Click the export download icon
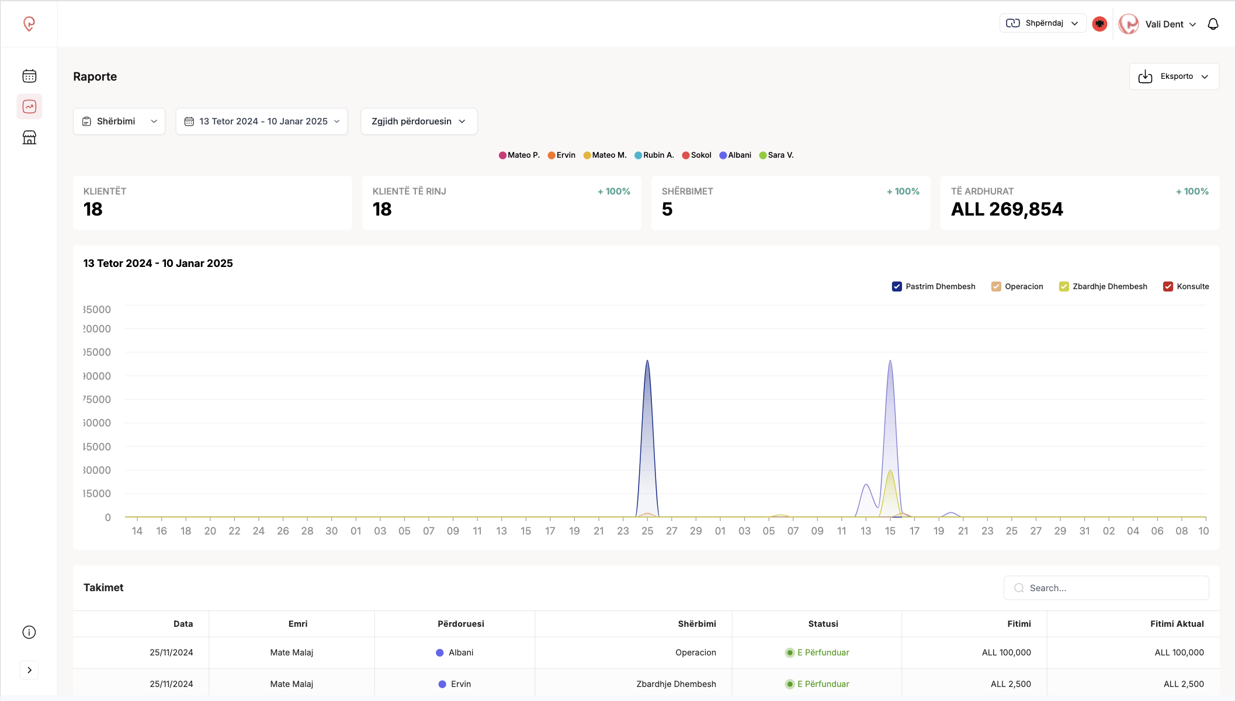1235x701 pixels. click(x=1145, y=77)
